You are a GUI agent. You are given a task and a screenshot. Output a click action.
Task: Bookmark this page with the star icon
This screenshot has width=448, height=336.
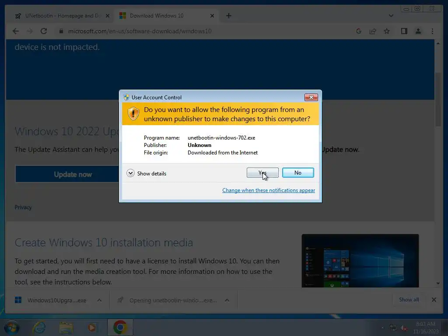[x=387, y=31]
